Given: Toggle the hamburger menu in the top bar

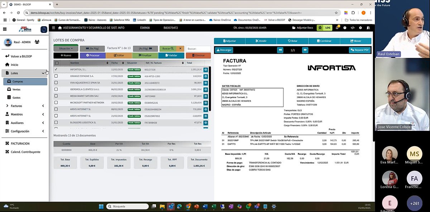Looking at the screenshot, I should coord(53,28).
